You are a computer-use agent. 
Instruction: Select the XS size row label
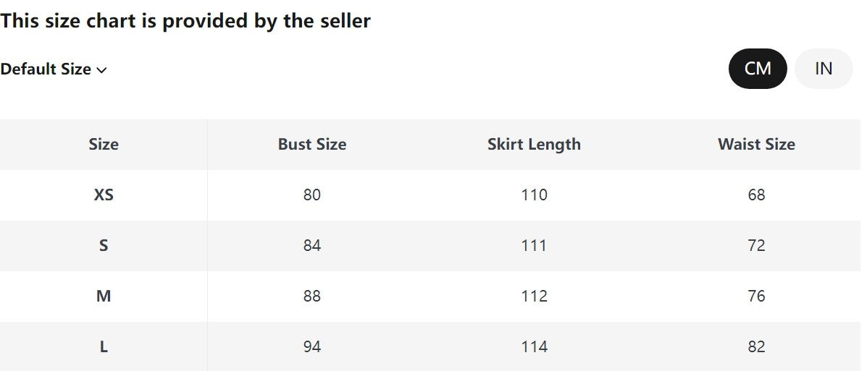point(104,195)
